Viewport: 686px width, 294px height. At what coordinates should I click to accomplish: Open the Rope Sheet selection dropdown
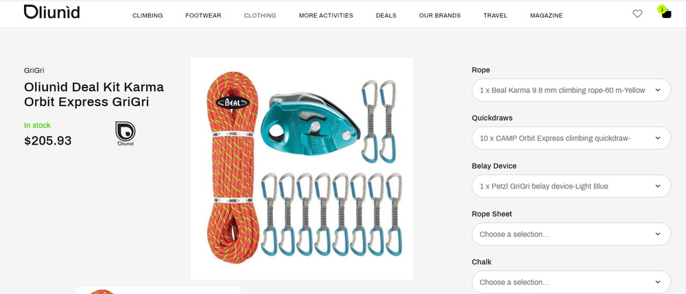pos(571,234)
